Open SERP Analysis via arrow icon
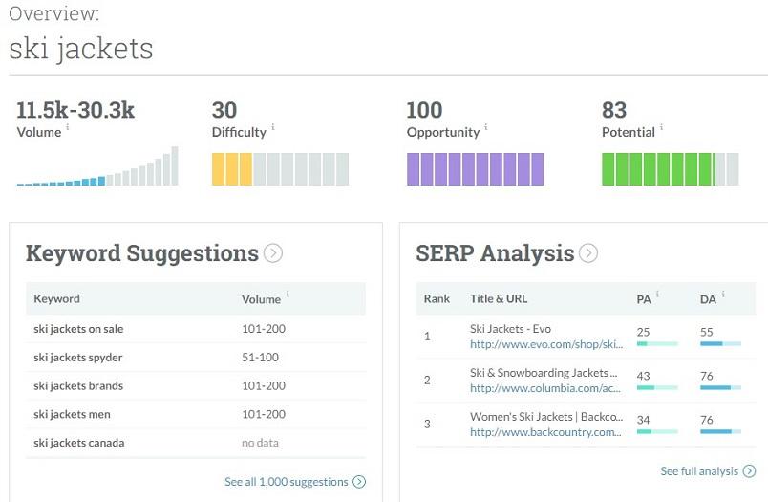Screen dimensions: 768x502 click(588, 253)
